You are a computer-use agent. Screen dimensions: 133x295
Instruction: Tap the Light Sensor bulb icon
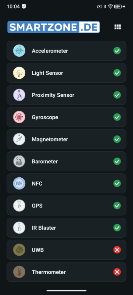(x=19, y=73)
